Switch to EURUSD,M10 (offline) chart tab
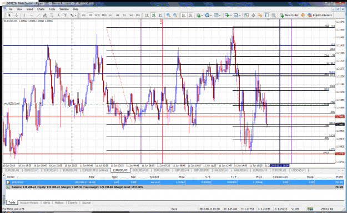The height and width of the screenshot is (213, 347). click(x=95, y=170)
